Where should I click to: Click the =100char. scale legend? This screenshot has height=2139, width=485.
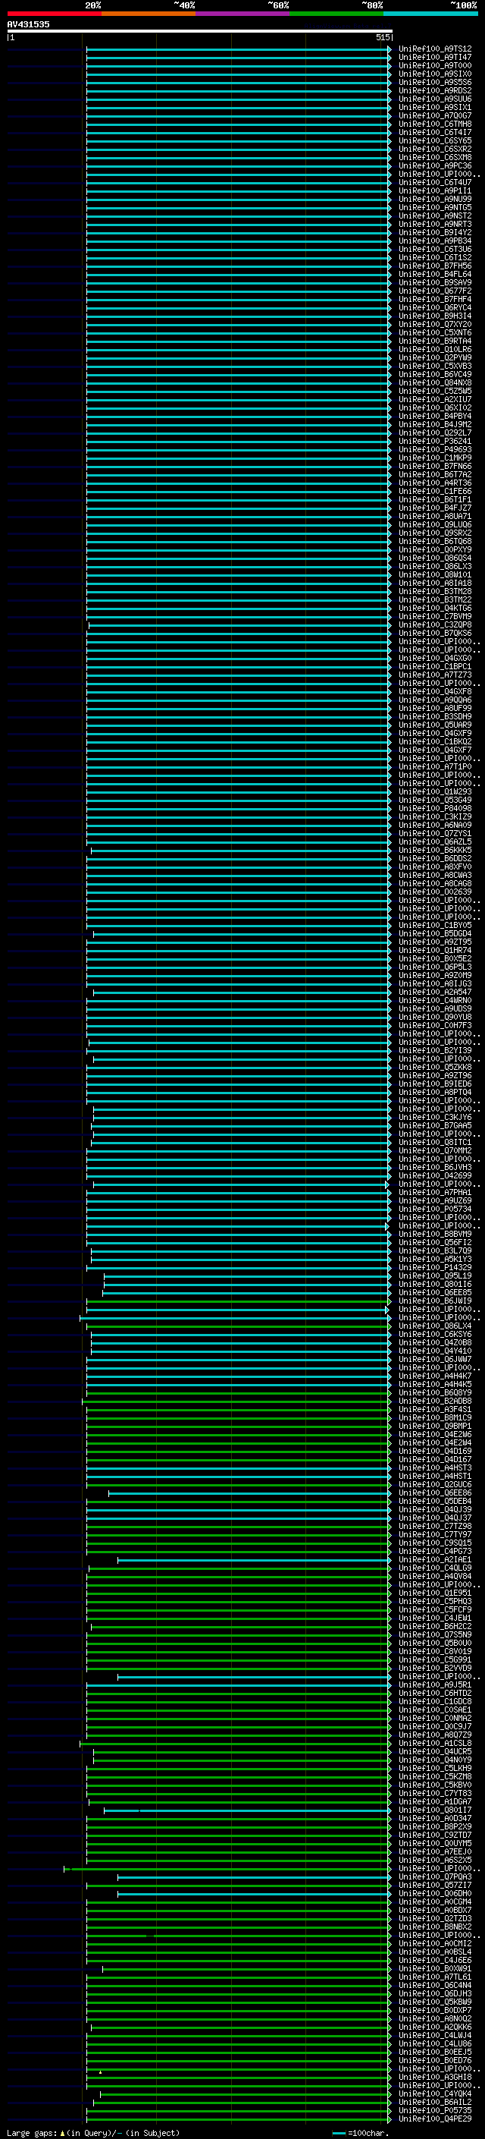[361, 2132]
